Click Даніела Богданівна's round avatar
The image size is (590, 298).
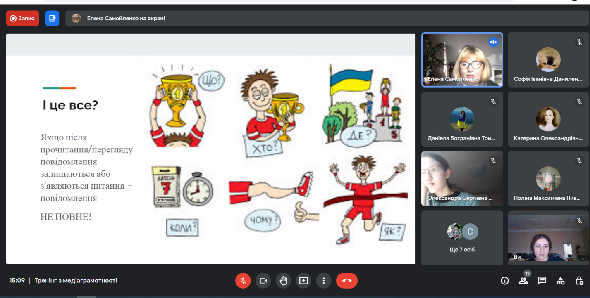click(x=462, y=119)
